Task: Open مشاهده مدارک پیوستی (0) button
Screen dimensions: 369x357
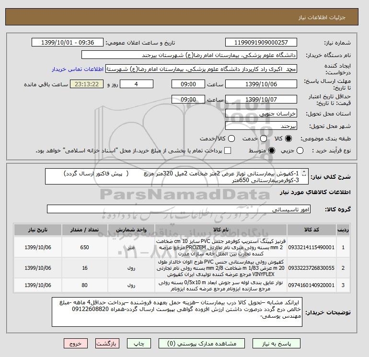Action: [202, 344]
